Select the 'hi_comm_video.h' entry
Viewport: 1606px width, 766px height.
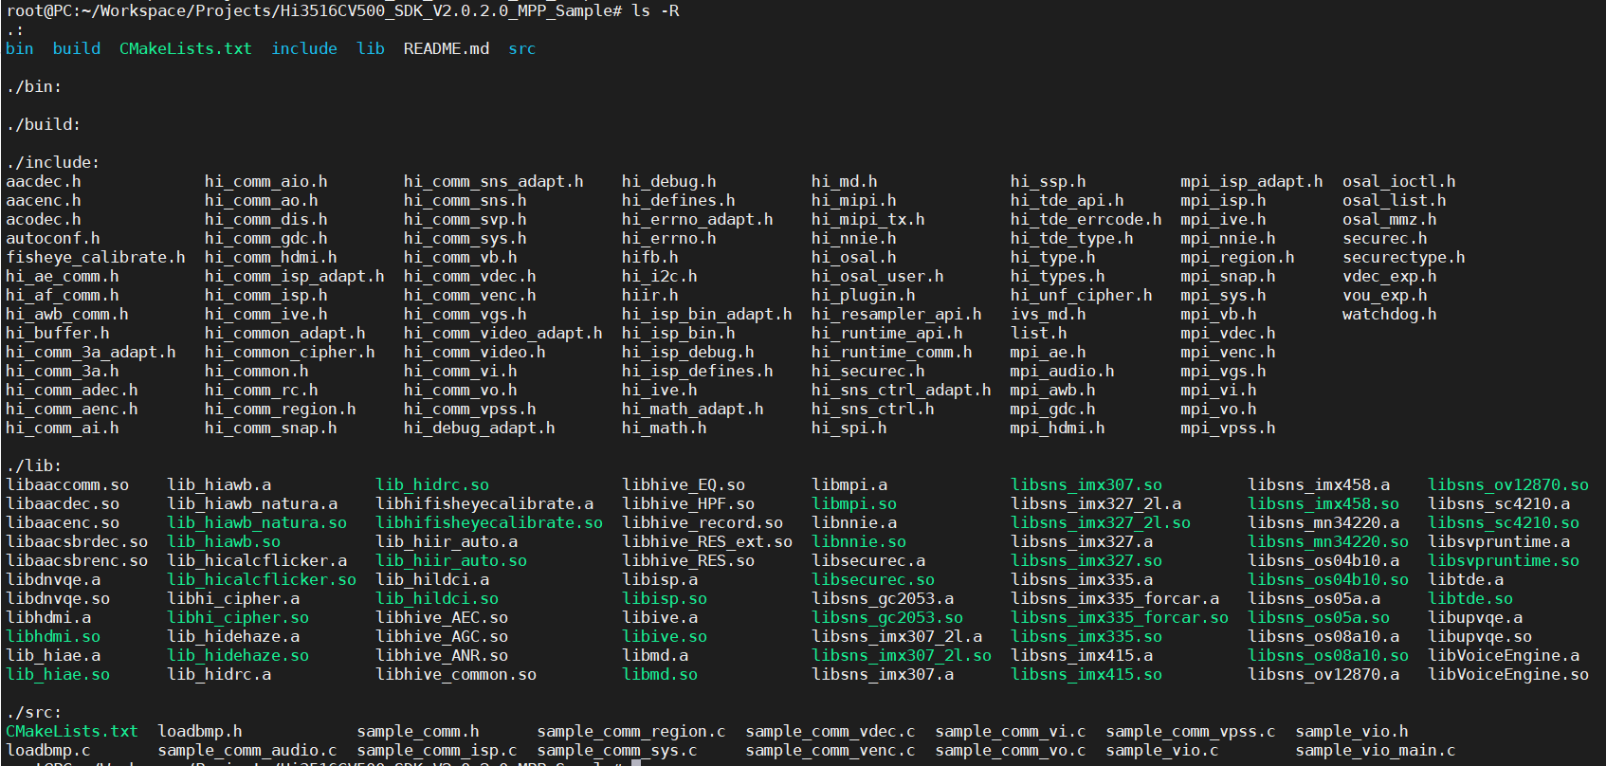pos(475,352)
